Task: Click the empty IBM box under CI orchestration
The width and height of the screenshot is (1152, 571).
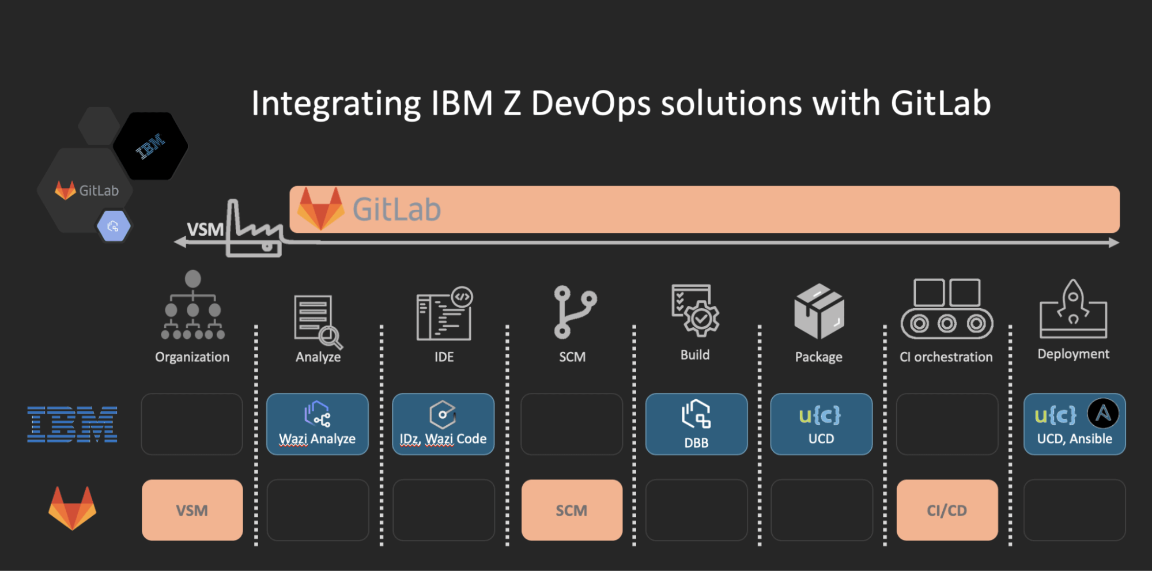Action: point(947,424)
